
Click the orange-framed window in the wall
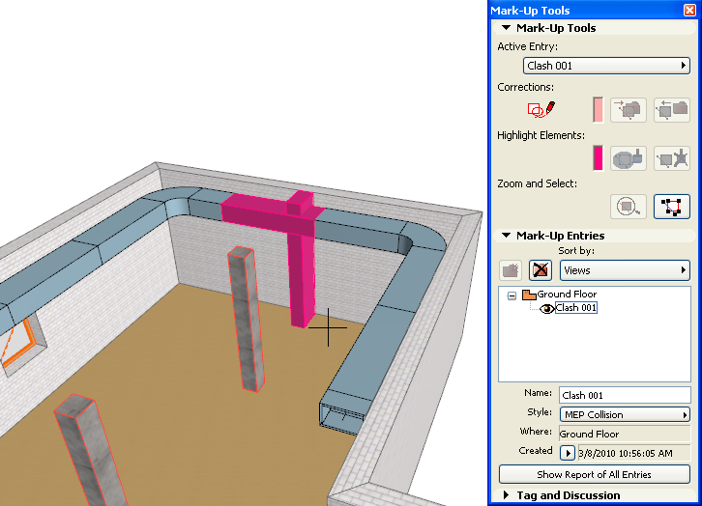tap(18, 345)
